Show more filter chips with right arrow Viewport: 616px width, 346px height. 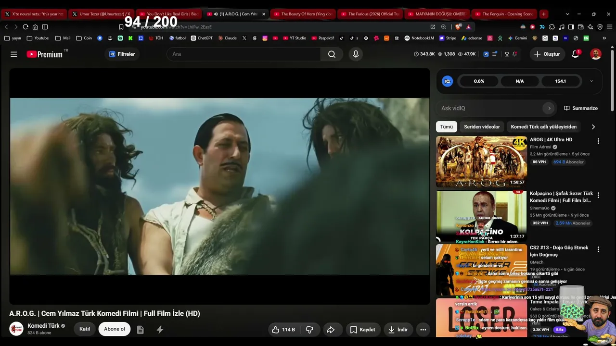[593, 127]
